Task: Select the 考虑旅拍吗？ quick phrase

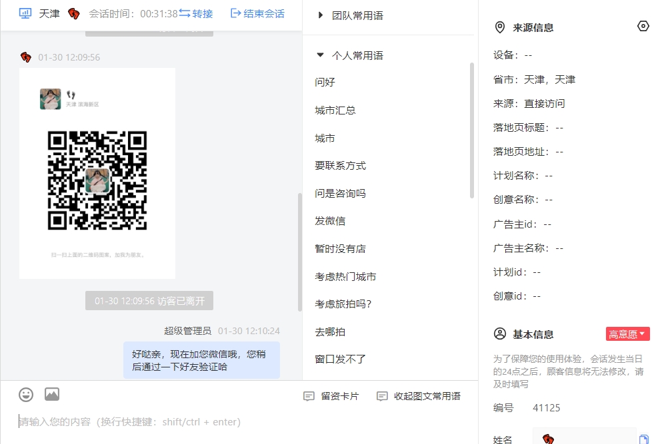Action: coord(343,304)
